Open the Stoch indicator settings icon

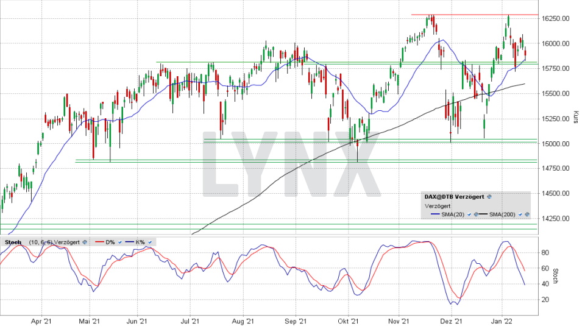click(x=85, y=242)
